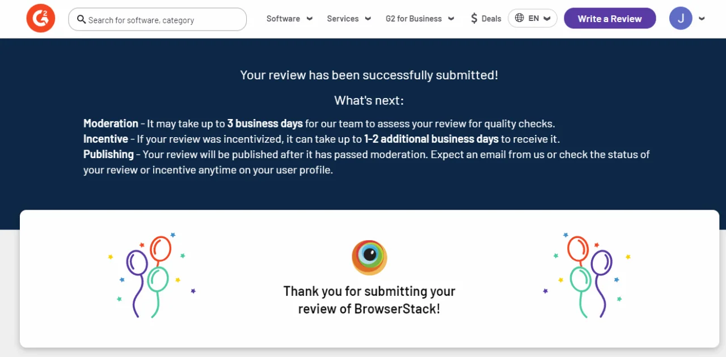Focus the search for software field

pos(158,19)
